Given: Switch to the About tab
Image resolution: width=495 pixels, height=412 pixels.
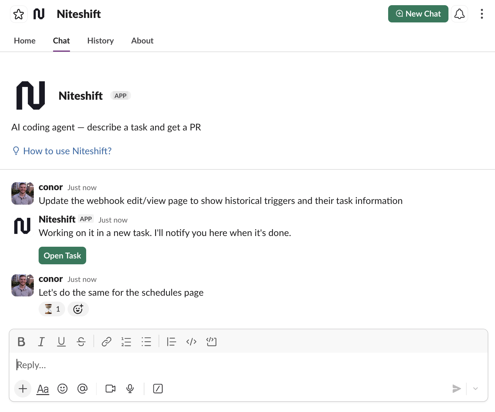Looking at the screenshot, I should pyautogui.click(x=142, y=41).
